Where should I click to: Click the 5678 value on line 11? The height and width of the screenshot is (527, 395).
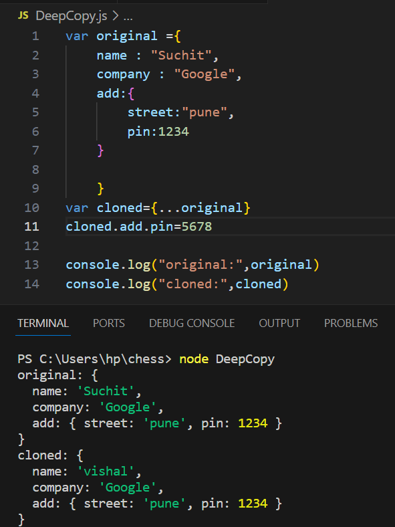point(196,227)
